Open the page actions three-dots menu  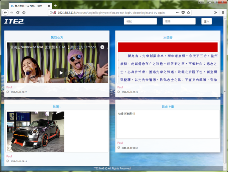coord(178,13)
